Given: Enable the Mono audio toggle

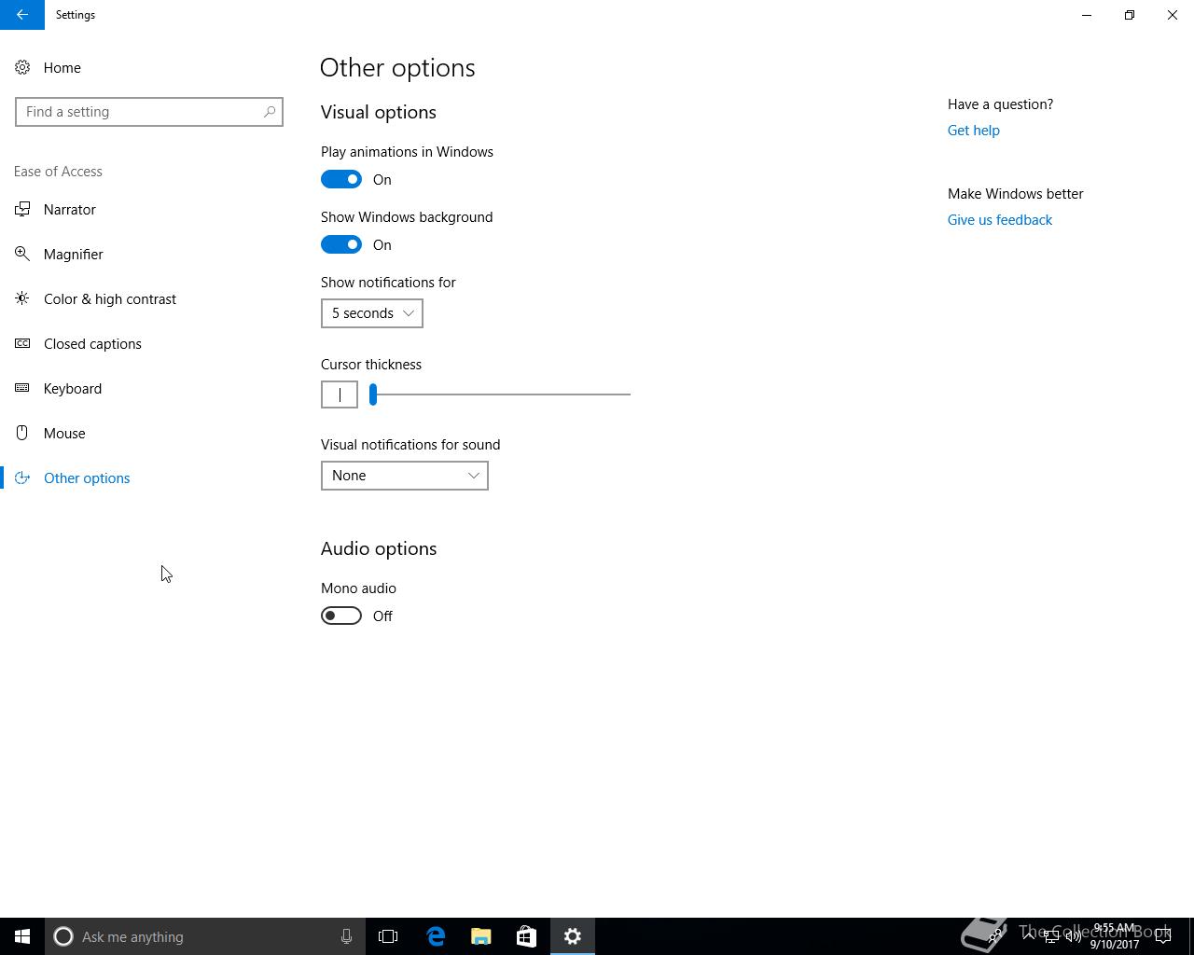Looking at the screenshot, I should (x=341, y=616).
